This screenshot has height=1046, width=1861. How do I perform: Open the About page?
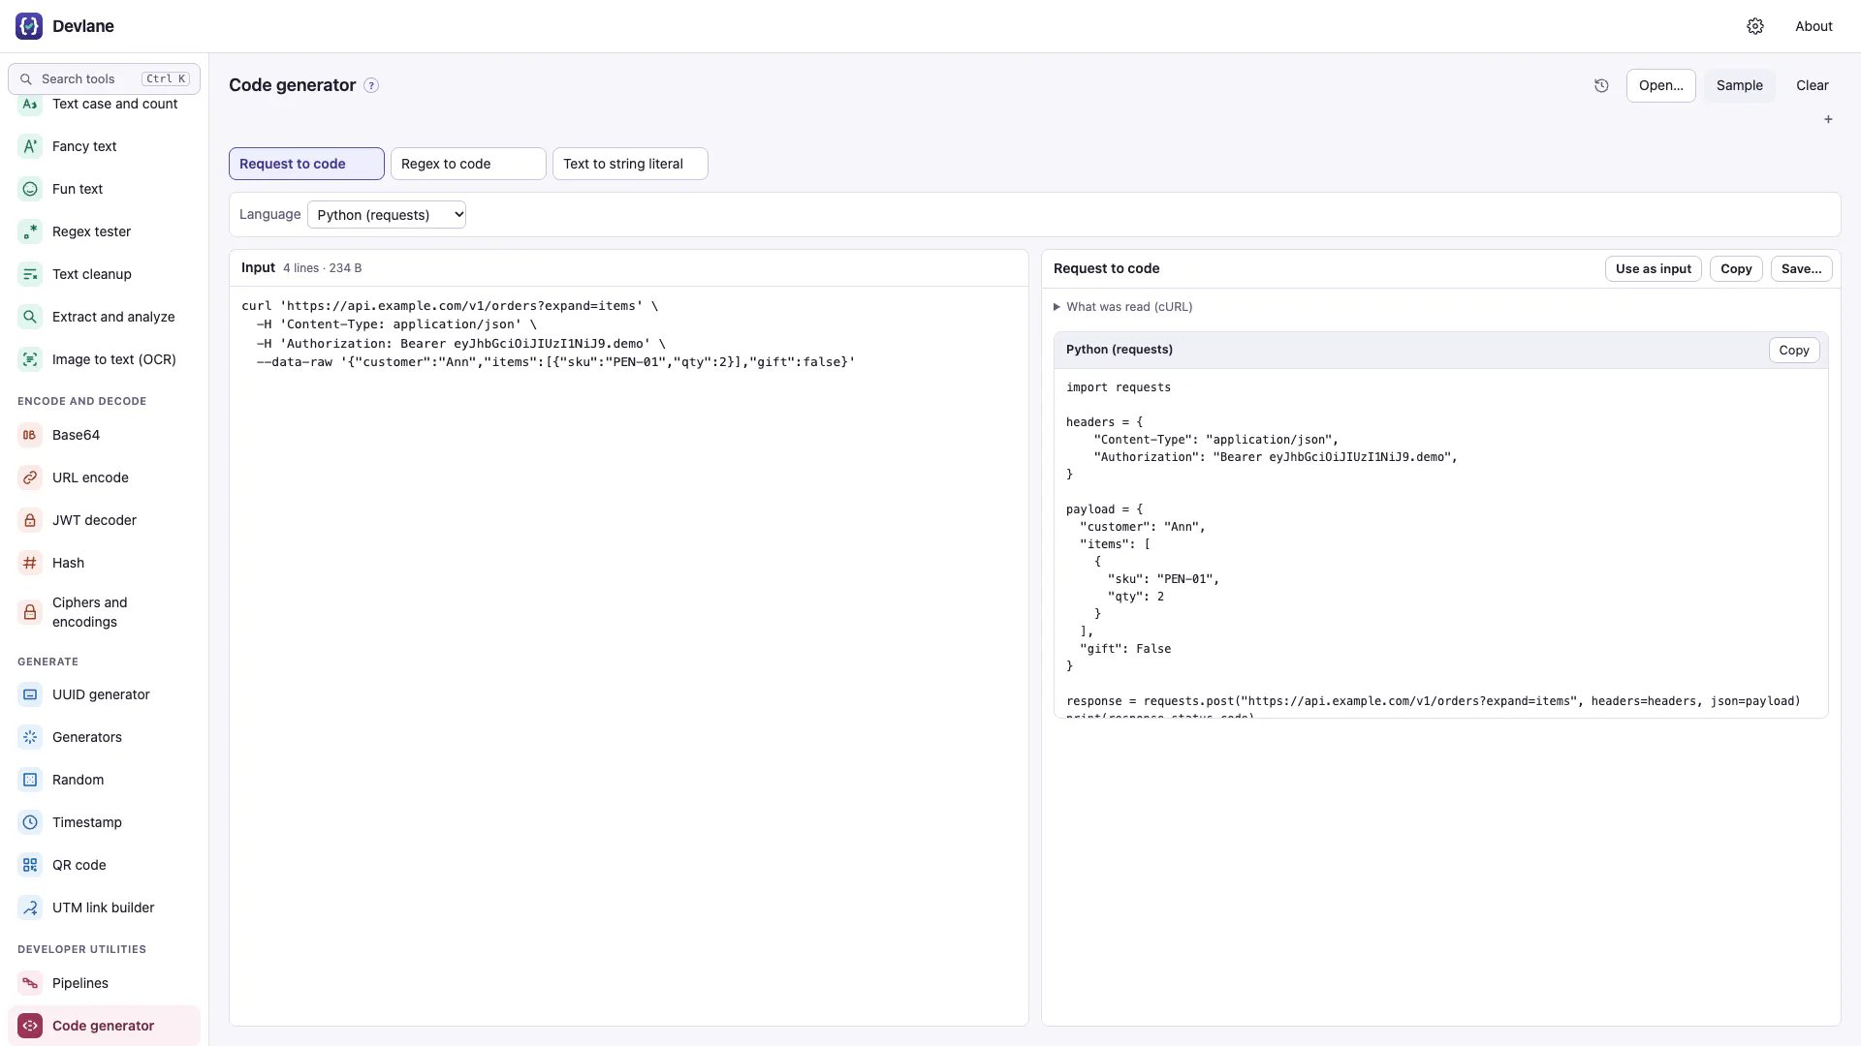[1814, 26]
